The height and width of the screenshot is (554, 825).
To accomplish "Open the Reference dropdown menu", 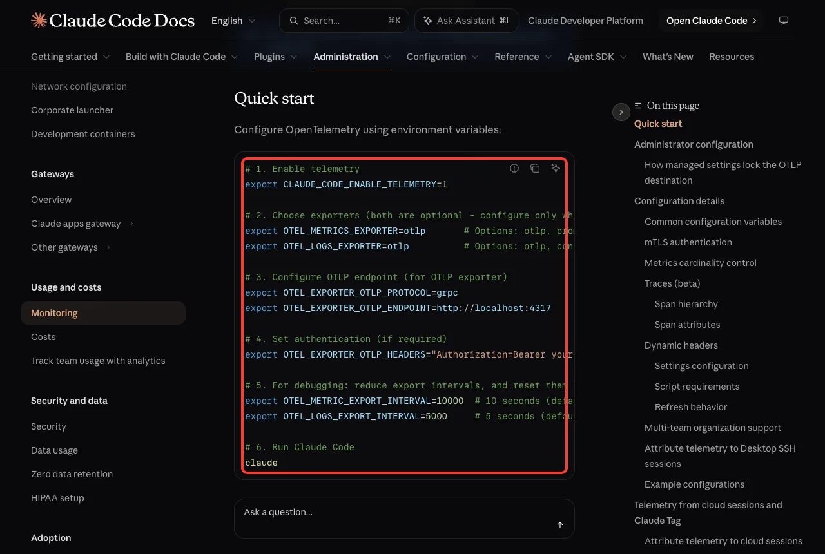I will 523,57.
